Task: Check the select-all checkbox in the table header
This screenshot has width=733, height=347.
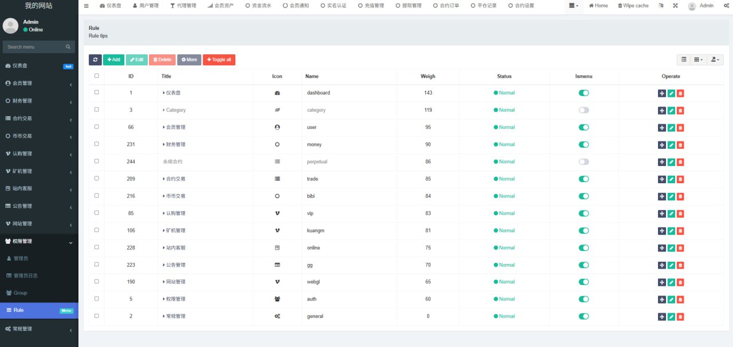Action: coord(96,76)
